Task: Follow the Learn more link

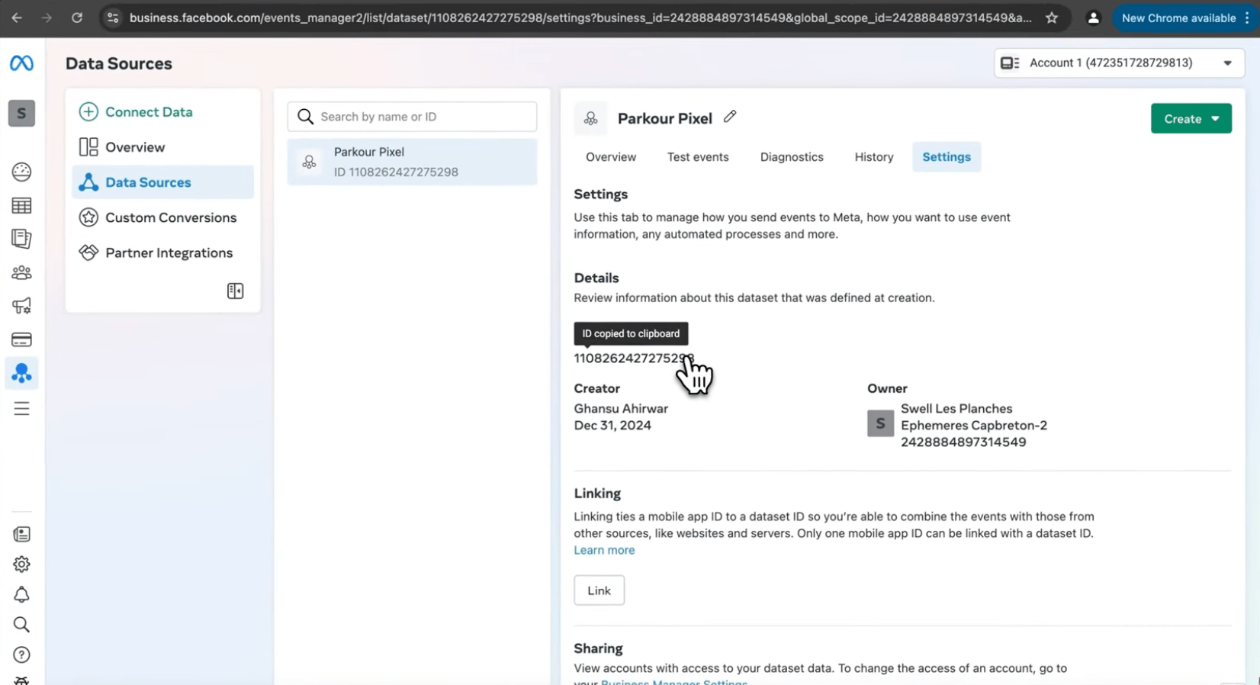Action: click(604, 550)
